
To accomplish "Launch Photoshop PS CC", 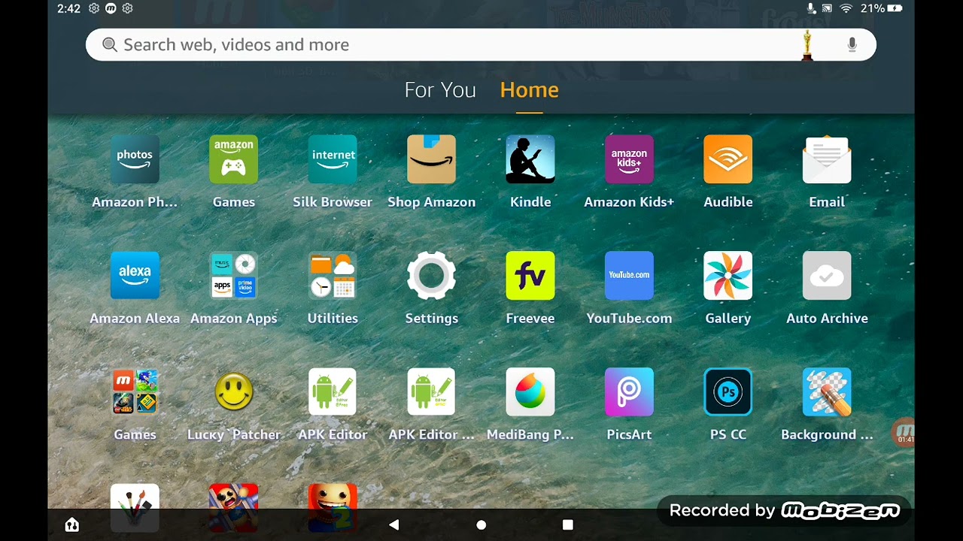I will pos(728,392).
